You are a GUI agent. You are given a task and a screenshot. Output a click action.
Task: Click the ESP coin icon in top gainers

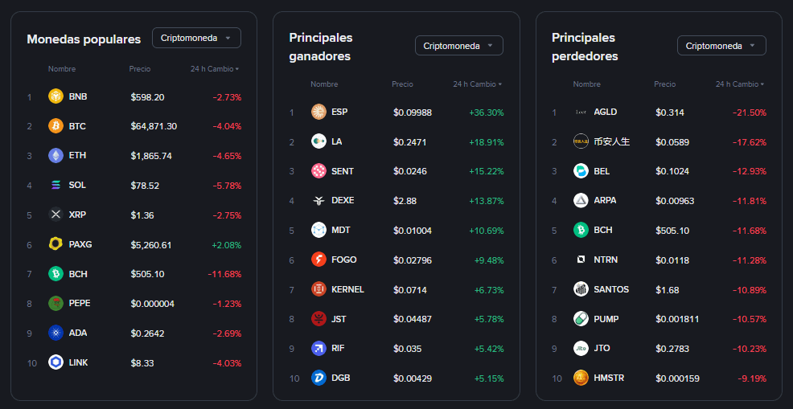(x=318, y=112)
